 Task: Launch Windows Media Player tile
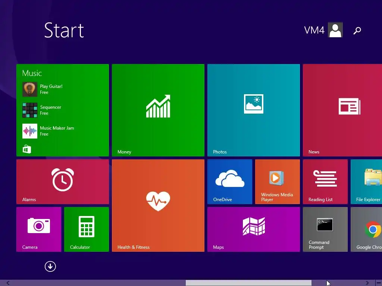[277, 182]
